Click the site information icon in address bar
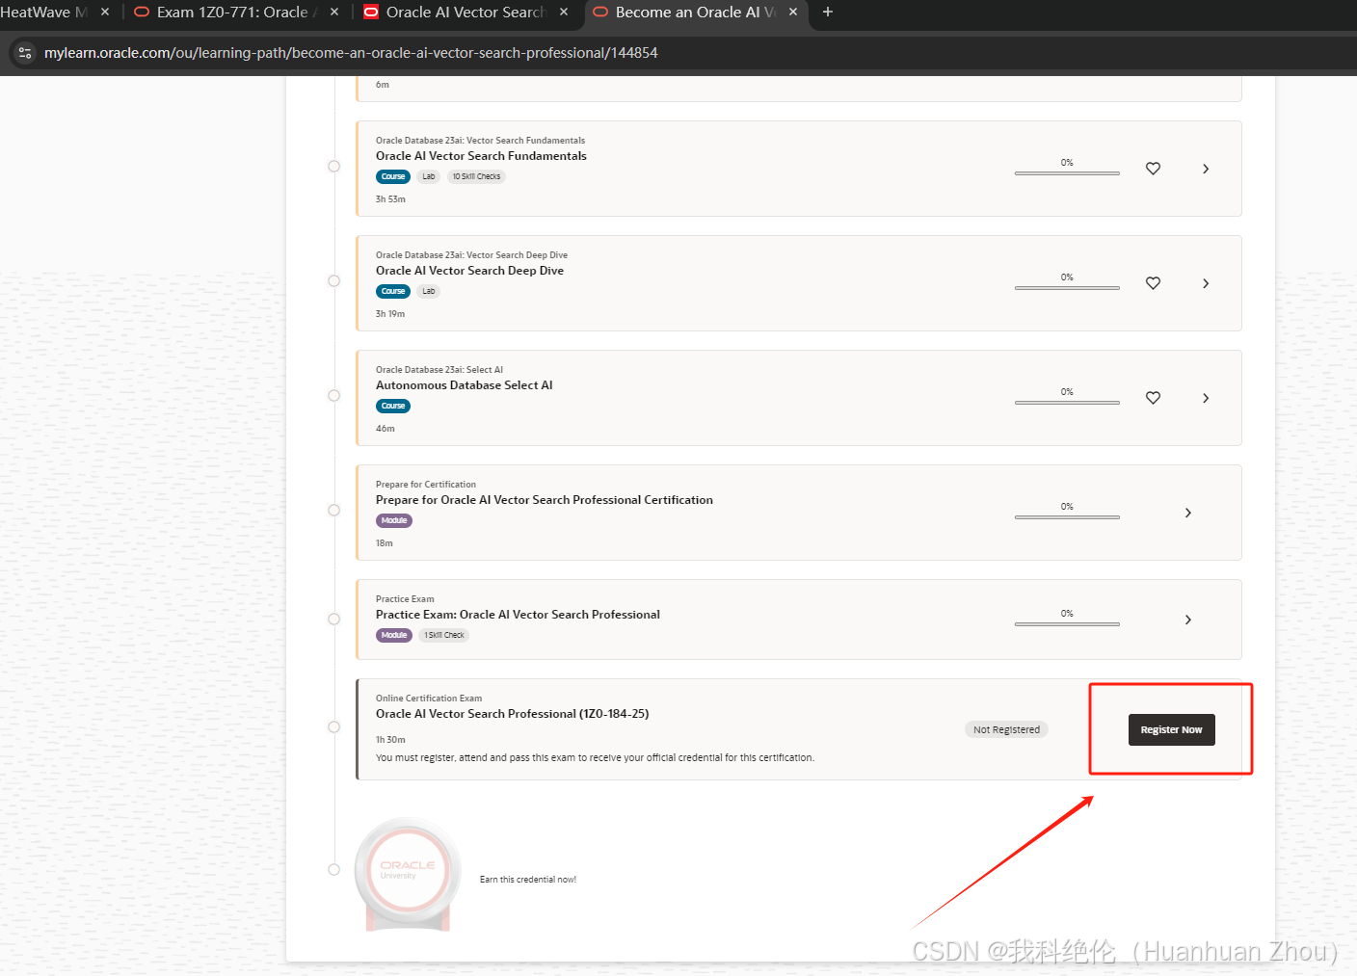The height and width of the screenshot is (976, 1357). point(25,53)
